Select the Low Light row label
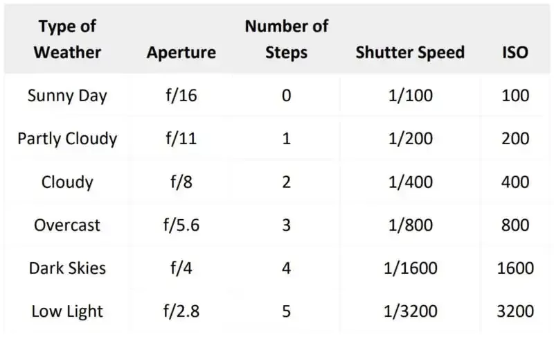 click(x=67, y=311)
